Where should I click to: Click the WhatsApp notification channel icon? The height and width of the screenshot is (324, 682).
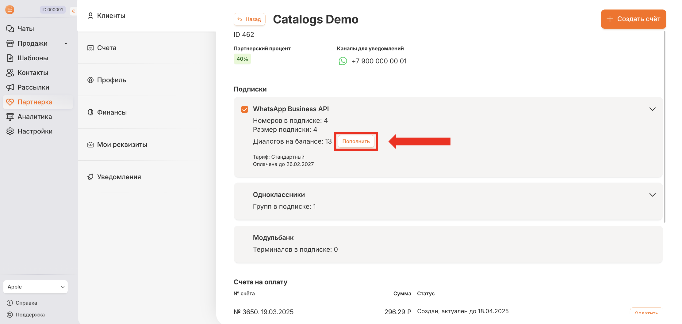pyautogui.click(x=343, y=61)
